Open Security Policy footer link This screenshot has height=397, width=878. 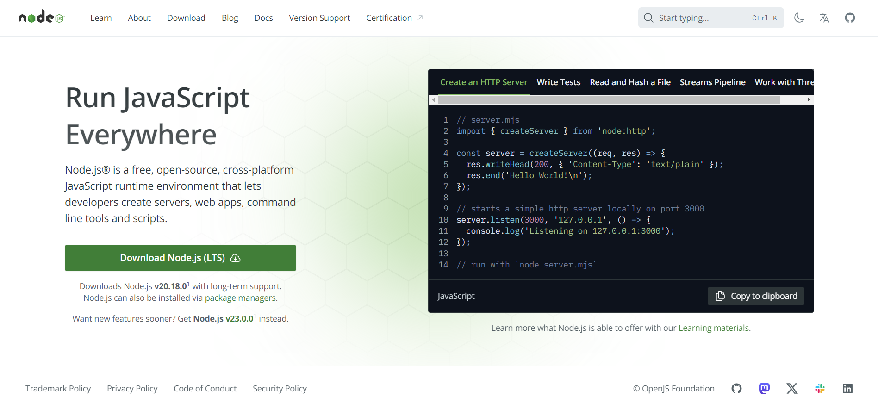[x=280, y=388]
